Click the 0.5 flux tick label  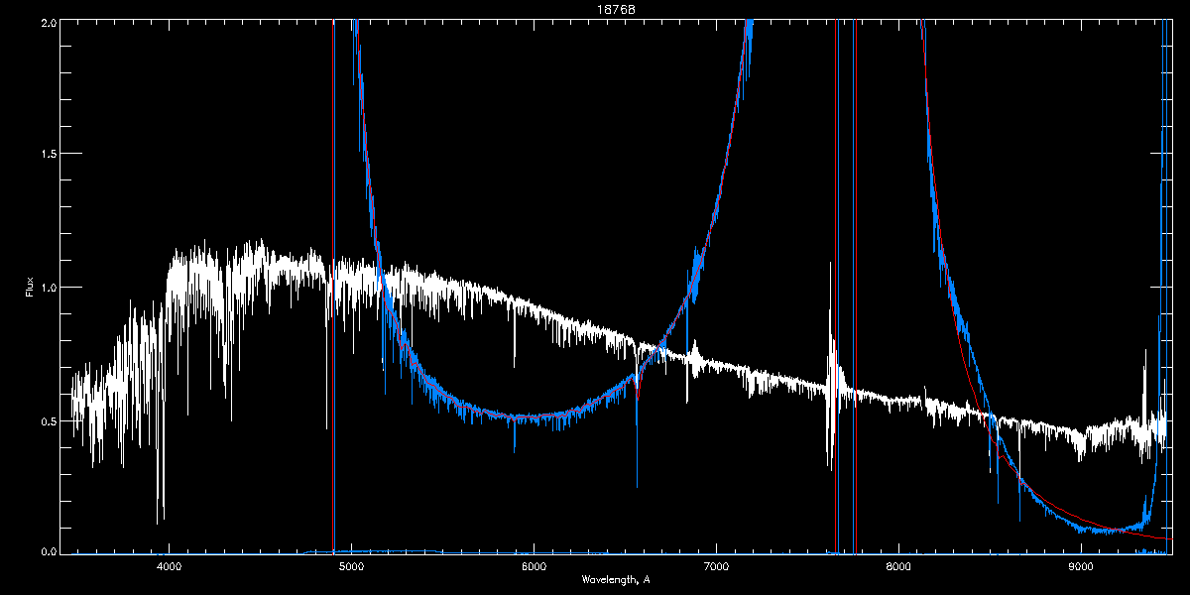[x=48, y=420]
